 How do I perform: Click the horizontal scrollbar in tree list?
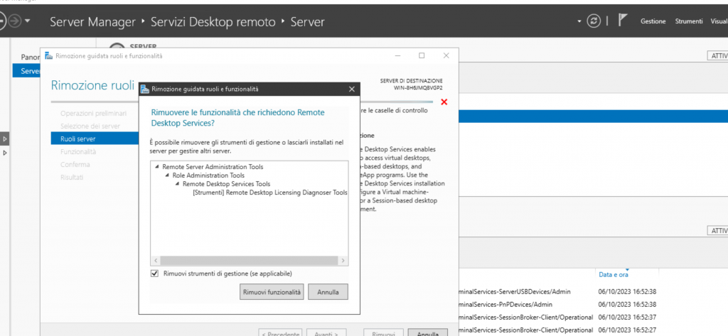point(249,261)
